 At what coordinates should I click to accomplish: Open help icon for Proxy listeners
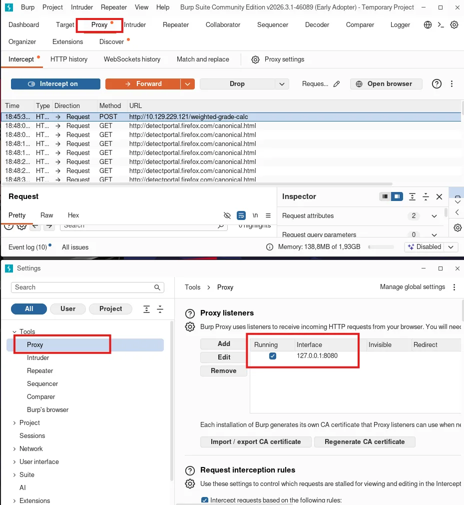[190, 313]
